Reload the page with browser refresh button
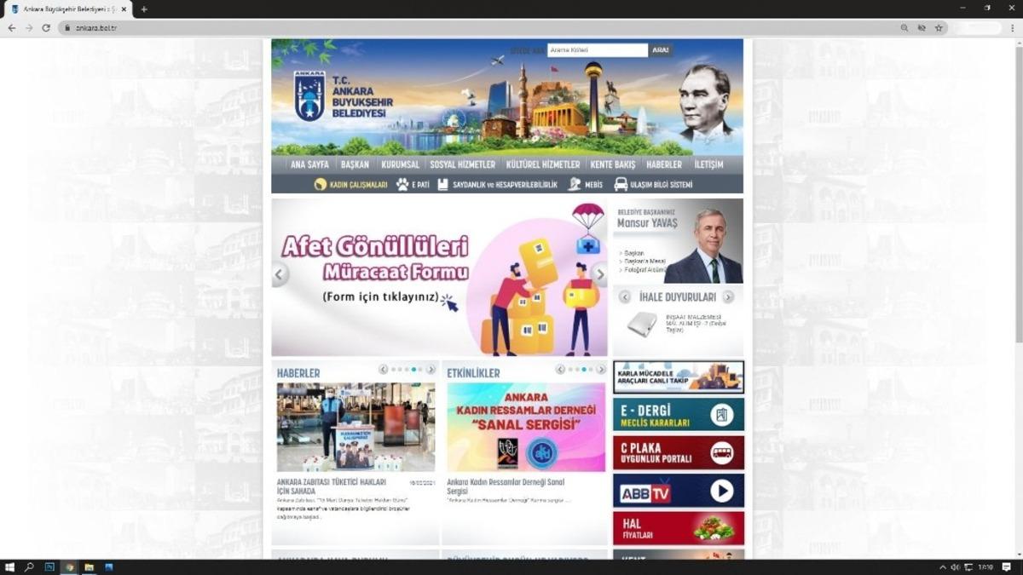1023x575 pixels. (46, 27)
